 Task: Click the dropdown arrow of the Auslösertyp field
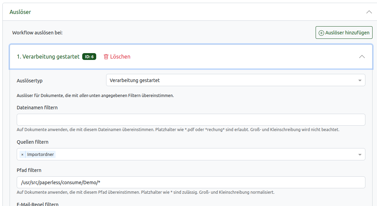pyautogui.click(x=359, y=80)
